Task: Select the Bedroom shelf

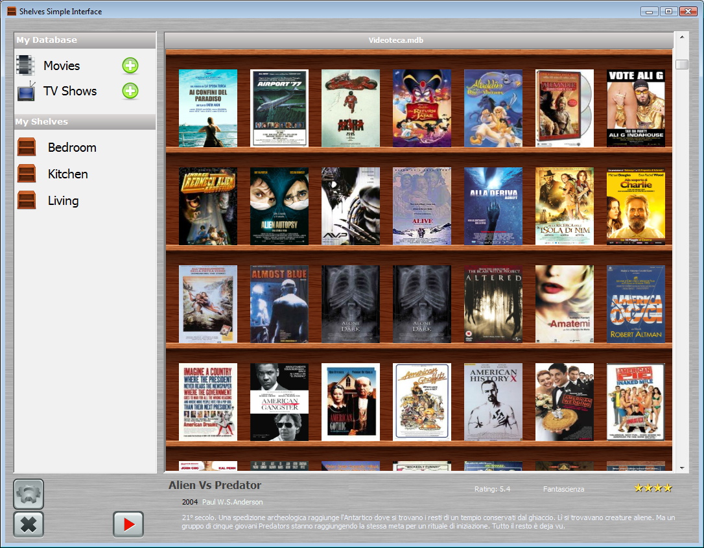Action: pos(72,147)
